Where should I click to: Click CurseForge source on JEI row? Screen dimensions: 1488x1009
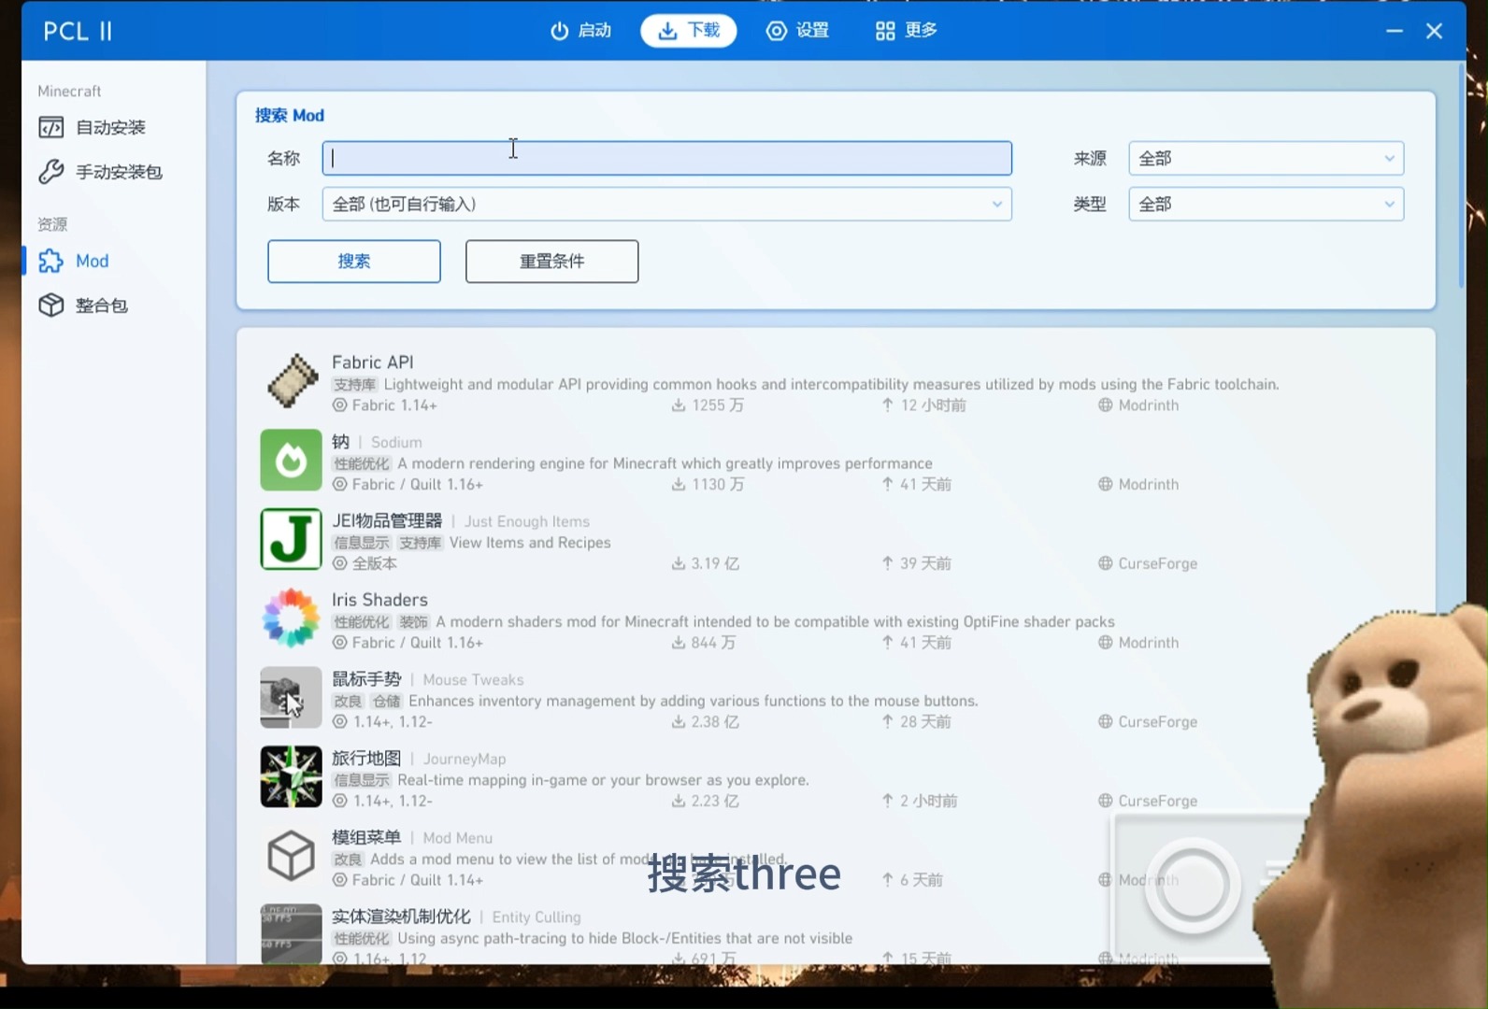tap(1148, 563)
